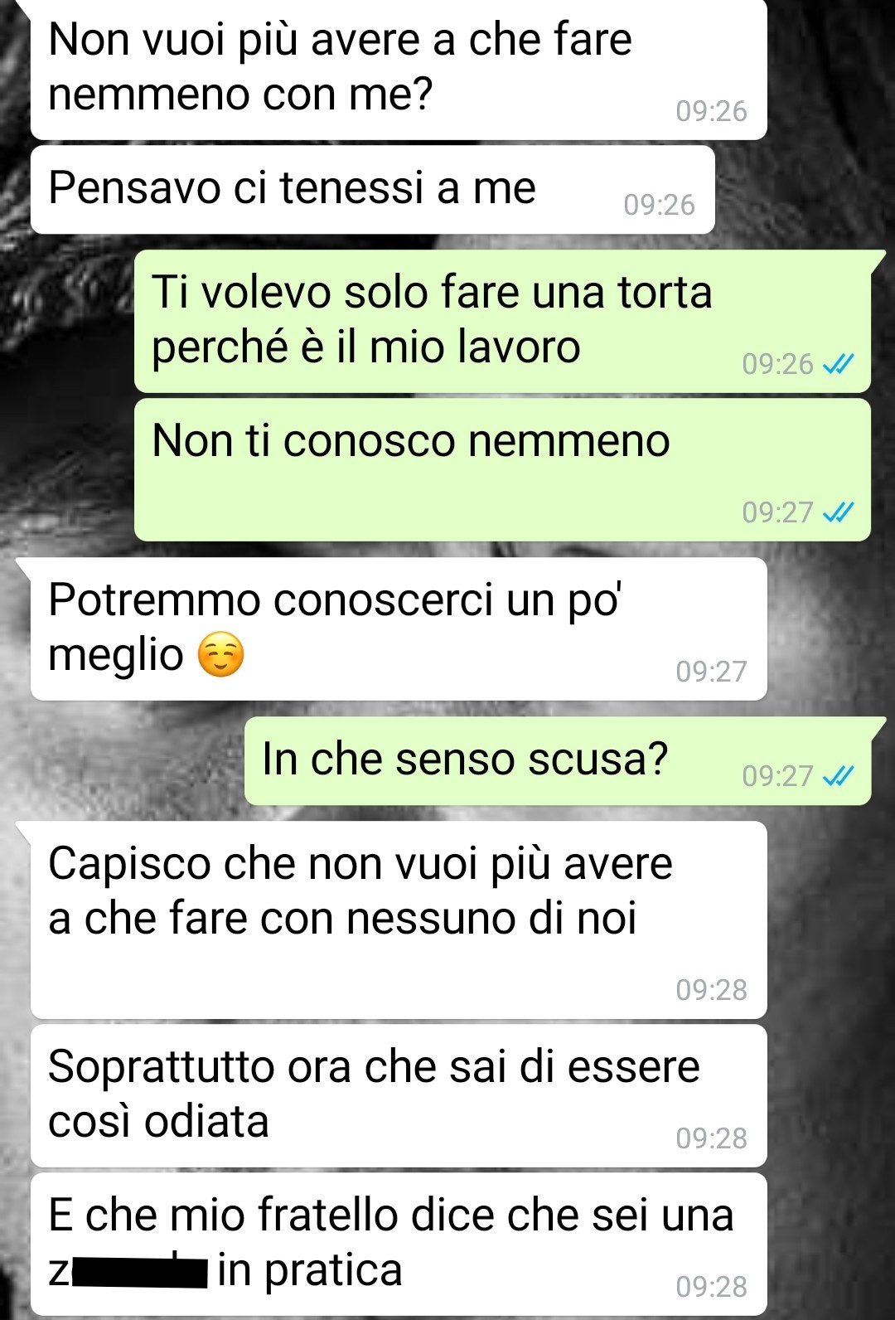Tap the read checkmarks on 'Non ti conosco nemmeno'
This screenshot has width=895, height=1320.
click(838, 512)
